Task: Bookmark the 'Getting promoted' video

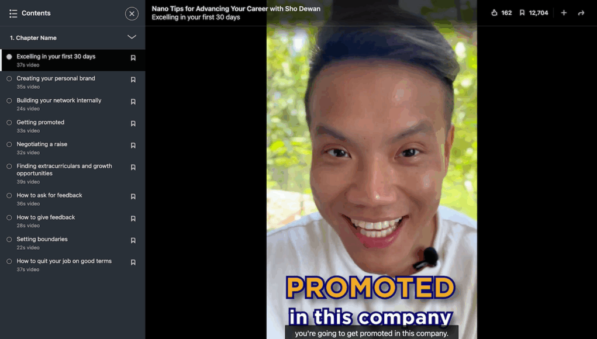Action: click(133, 124)
